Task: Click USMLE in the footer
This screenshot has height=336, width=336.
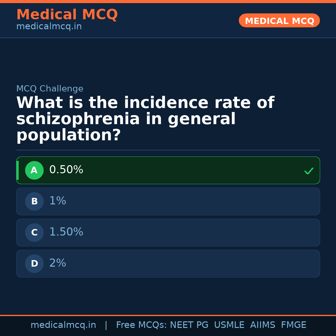Action: (229, 325)
